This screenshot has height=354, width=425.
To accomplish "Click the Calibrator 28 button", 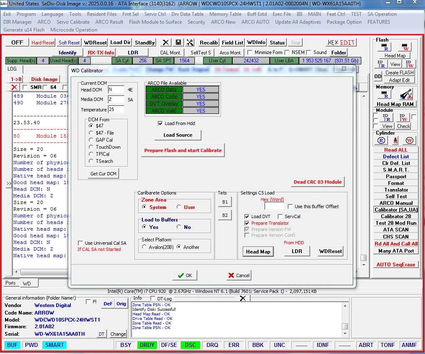I will point(396,216).
